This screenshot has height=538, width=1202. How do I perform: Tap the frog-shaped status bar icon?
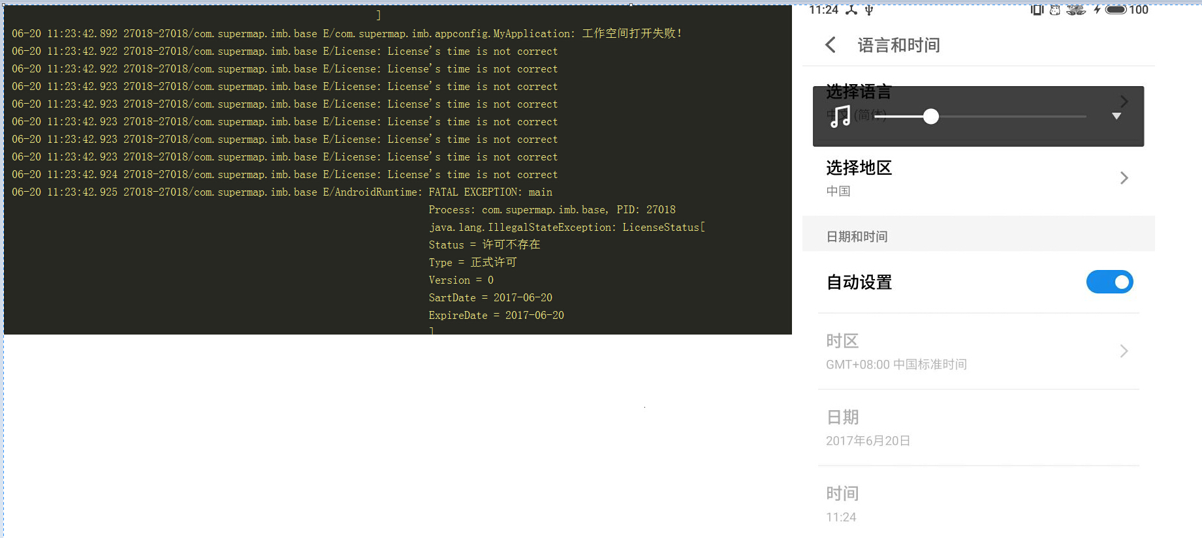point(1076,10)
